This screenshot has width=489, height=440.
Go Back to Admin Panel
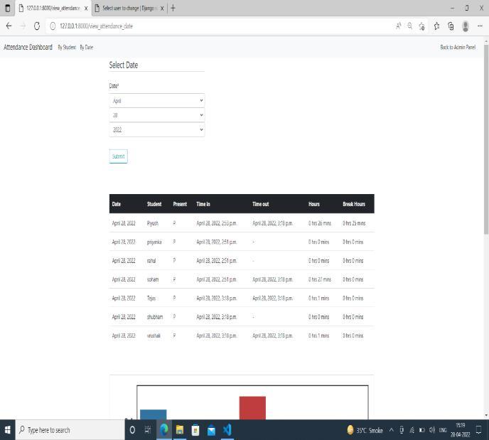(x=458, y=47)
